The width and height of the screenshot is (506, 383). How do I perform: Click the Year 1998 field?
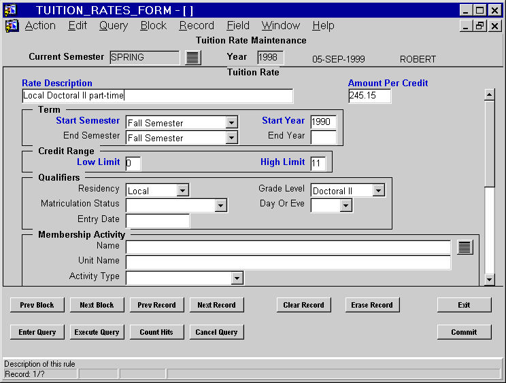[x=271, y=58]
